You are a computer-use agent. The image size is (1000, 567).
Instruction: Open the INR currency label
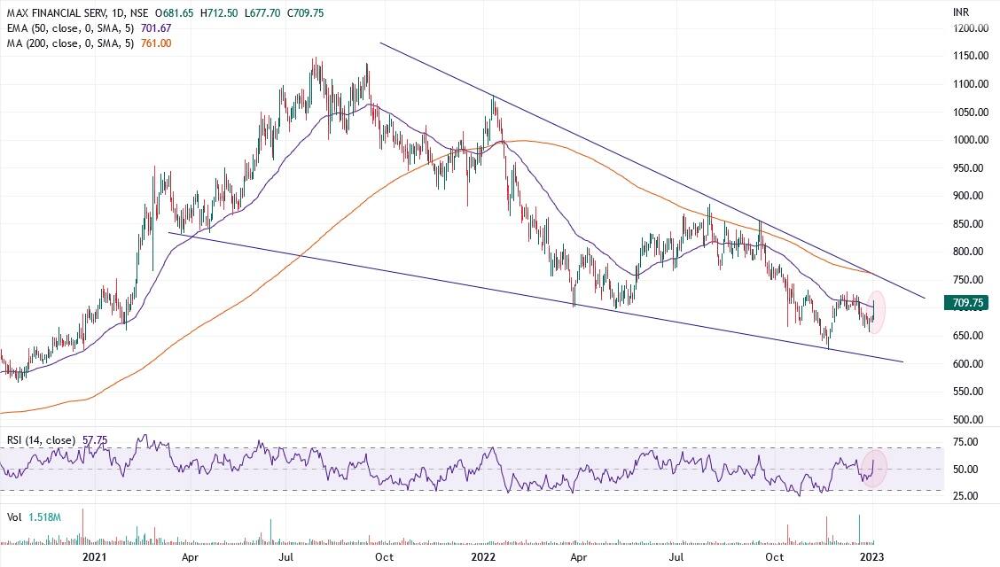point(961,12)
